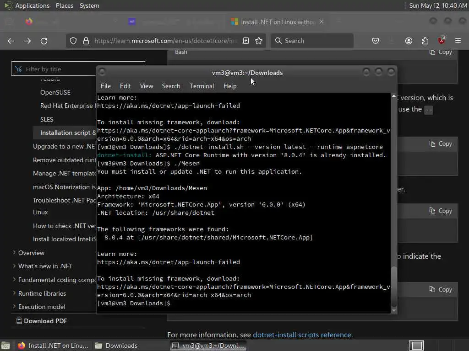This screenshot has height=351, width=469.
Task: Expand the Overview section
Action: pyautogui.click(x=29, y=253)
